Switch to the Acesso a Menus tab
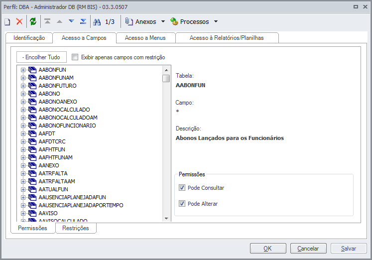372x260 pixels. 145,38
